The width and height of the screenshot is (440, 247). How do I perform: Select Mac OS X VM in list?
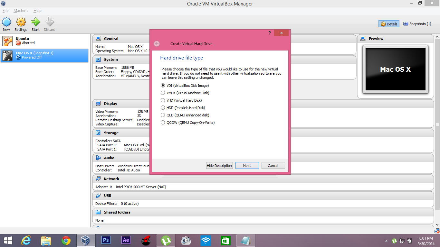pos(44,55)
